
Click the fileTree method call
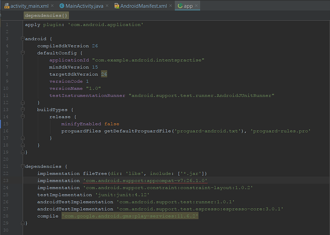pos(95,173)
